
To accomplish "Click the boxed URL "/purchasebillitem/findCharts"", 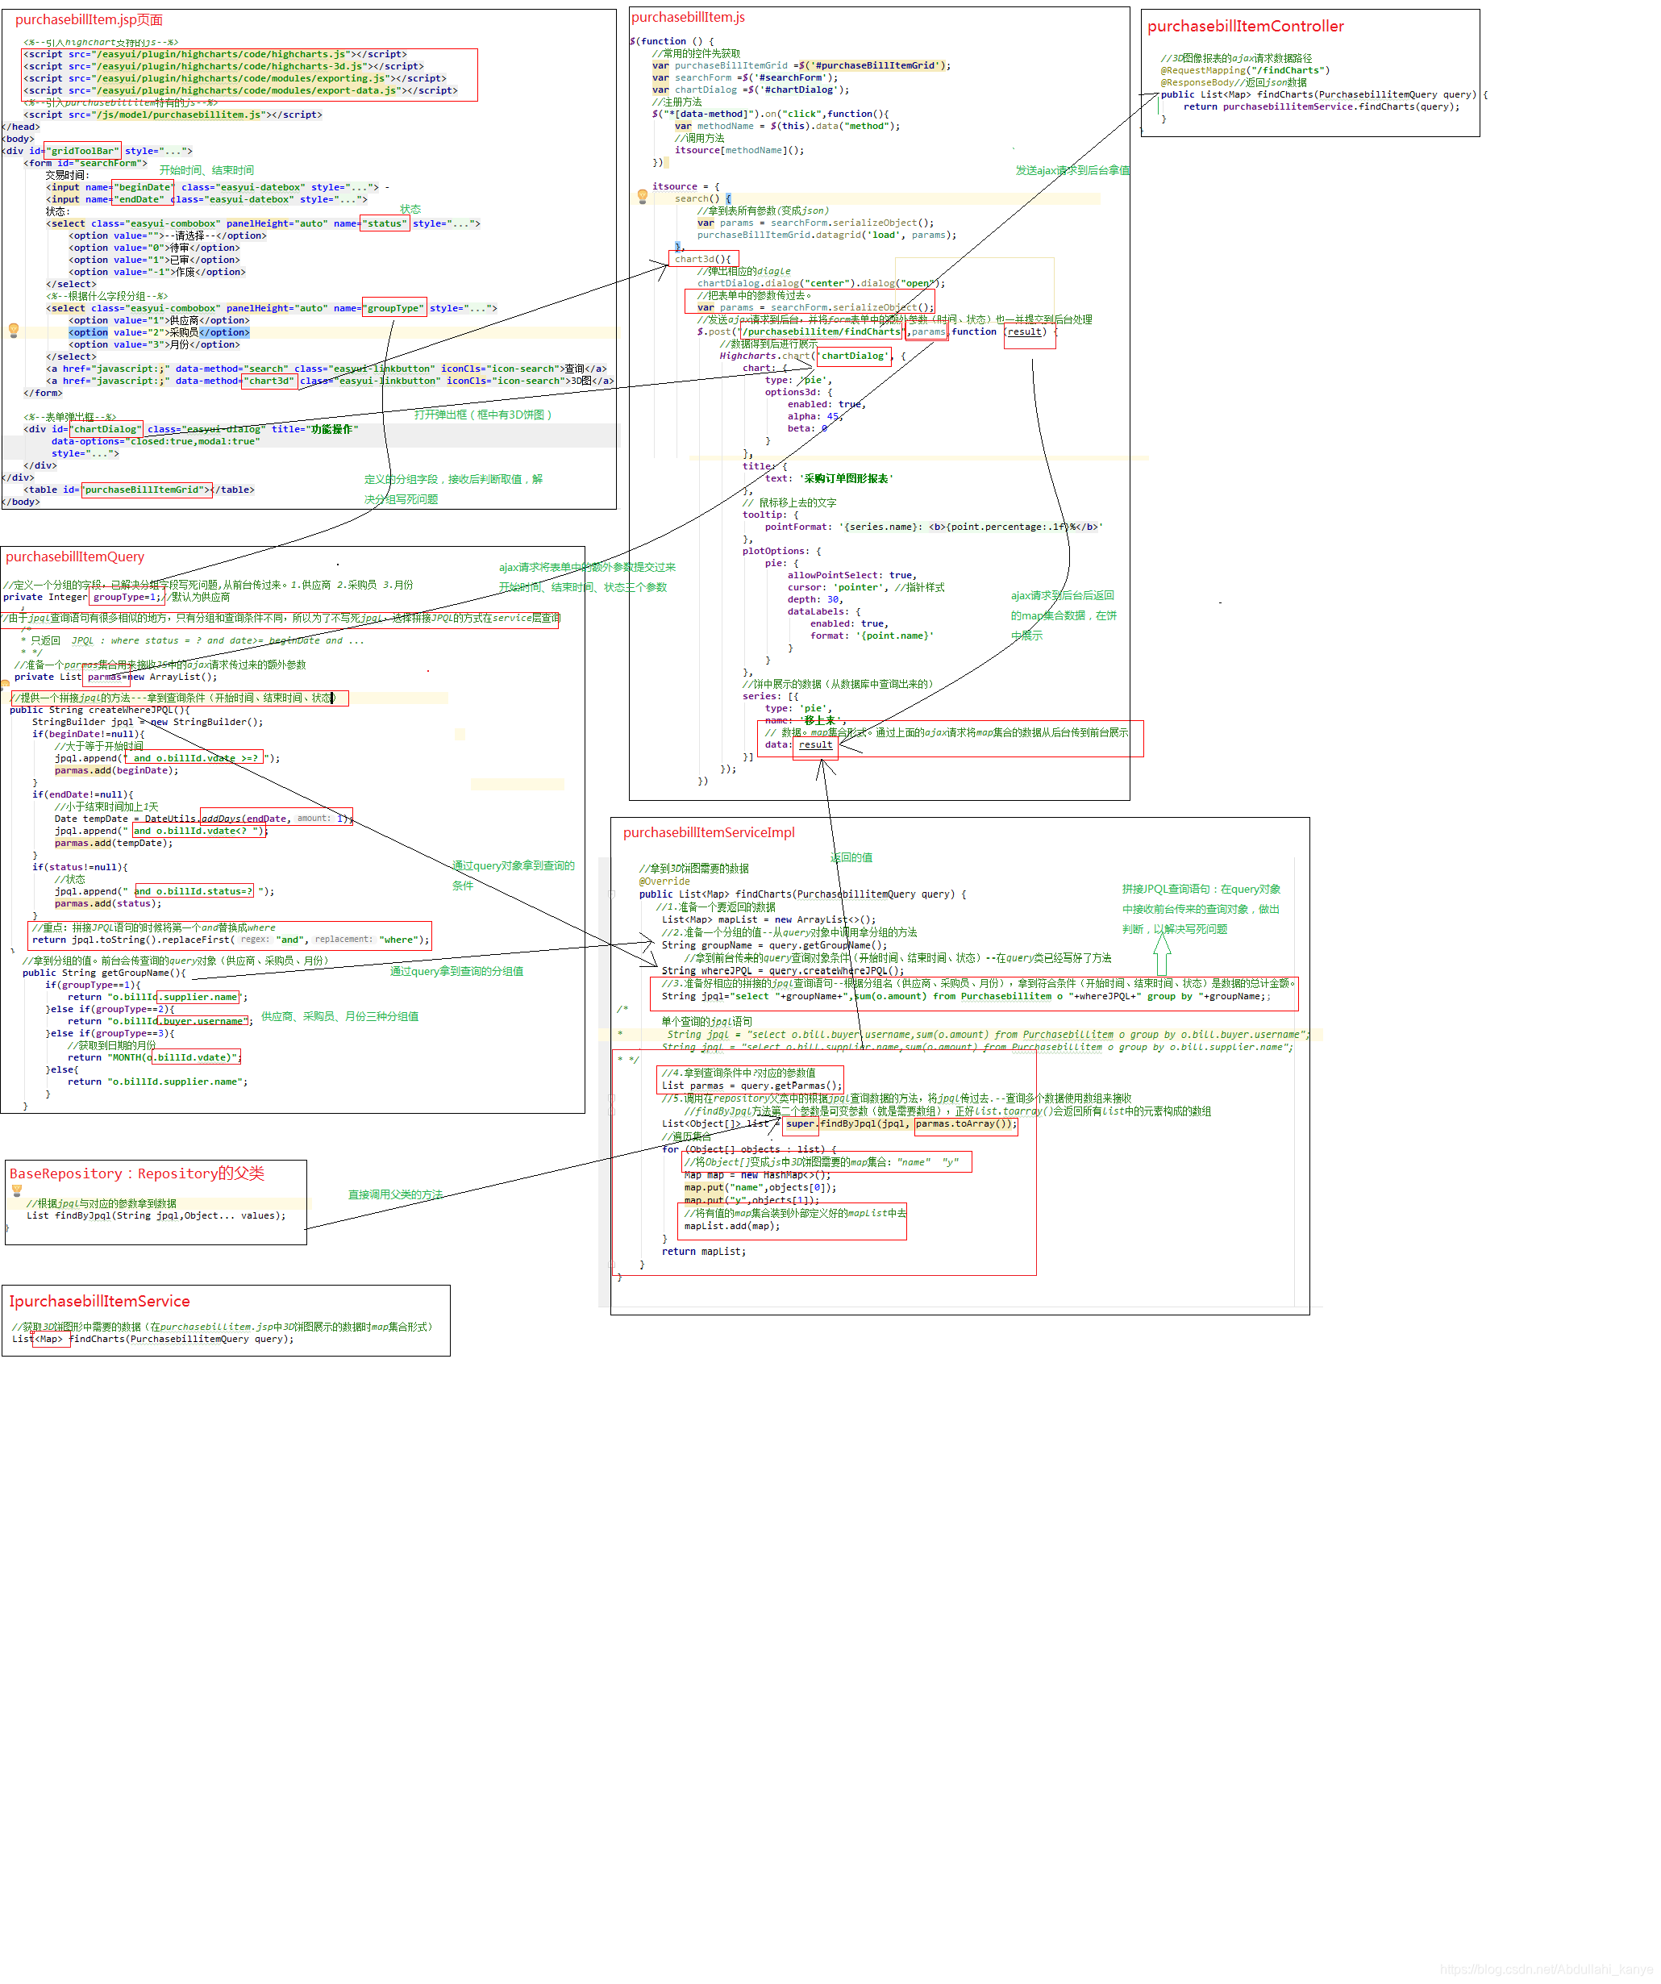I will [x=822, y=331].
